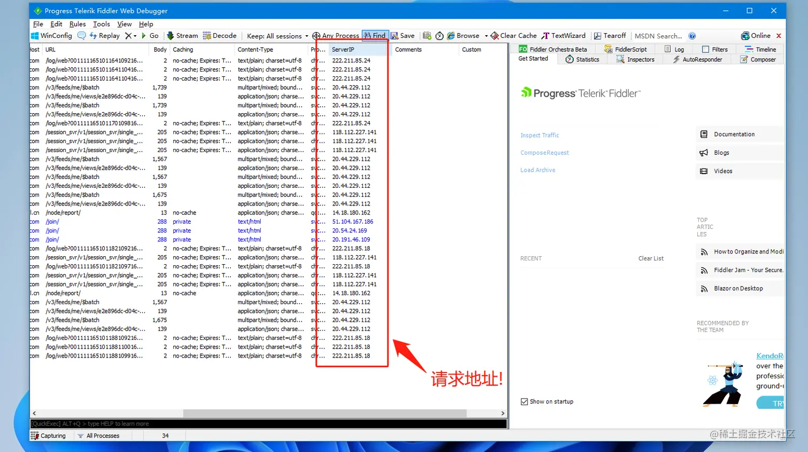This screenshot has width=808, height=452.
Task: Focus the MSDN Search field
Action: pos(658,36)
